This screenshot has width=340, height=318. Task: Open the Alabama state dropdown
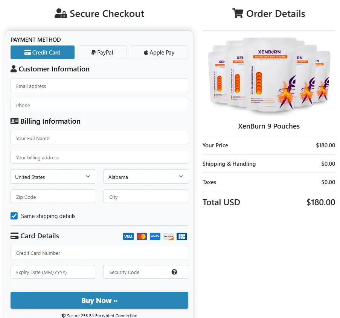(x=146, y=176)
